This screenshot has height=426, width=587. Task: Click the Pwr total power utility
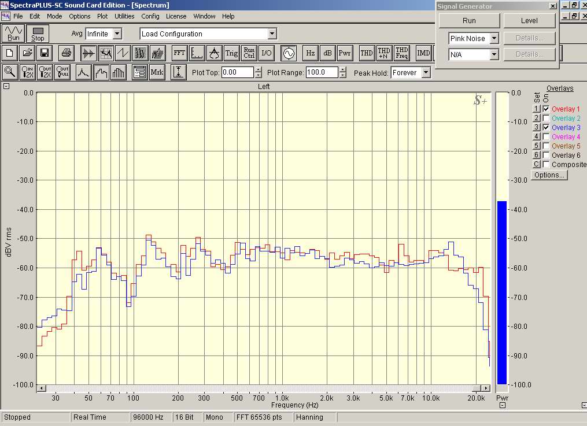pyautogui.click(x=345, y=53)
